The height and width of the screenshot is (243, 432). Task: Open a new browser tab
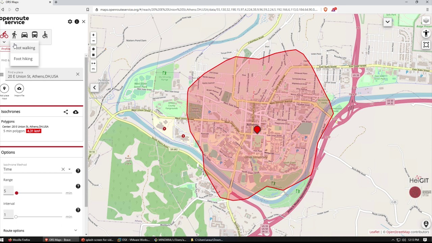(56, 2)
